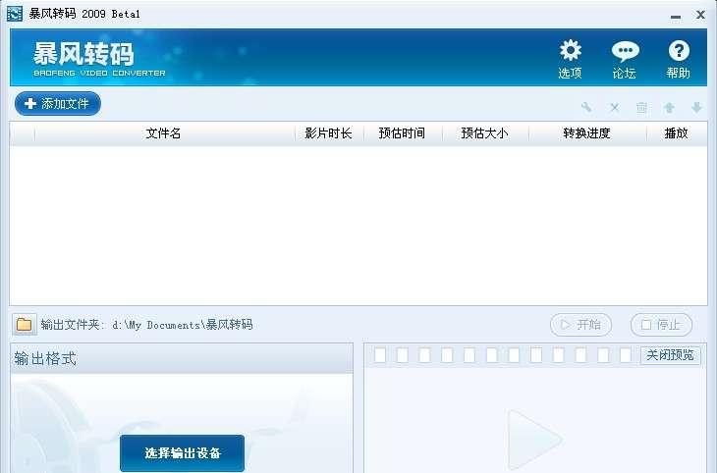Start conversion with the 开始 button
The image size is (717, 473).
point(580,325)
